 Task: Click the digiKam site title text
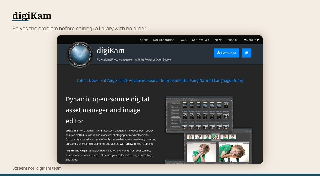click(110, 50)
